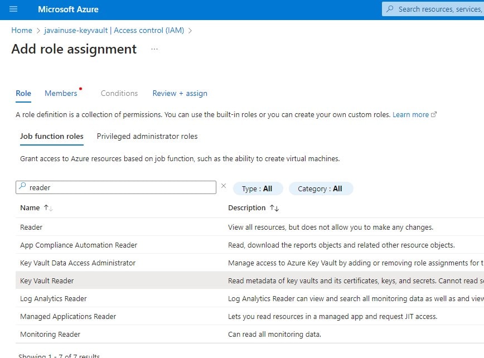
Task: Click description 'View all resources, but does not allow'
Action: (x=331, y=227)
